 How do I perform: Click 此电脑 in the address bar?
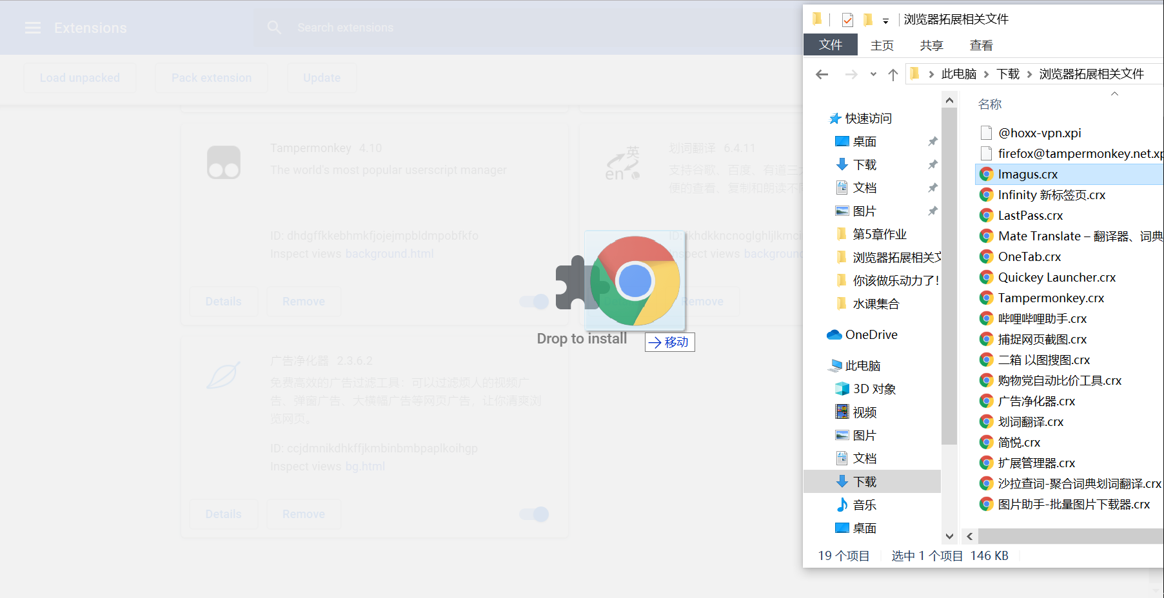[x=959, y=74]
